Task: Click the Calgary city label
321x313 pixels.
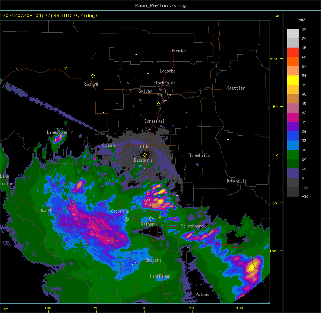Action: coord(149,224)
